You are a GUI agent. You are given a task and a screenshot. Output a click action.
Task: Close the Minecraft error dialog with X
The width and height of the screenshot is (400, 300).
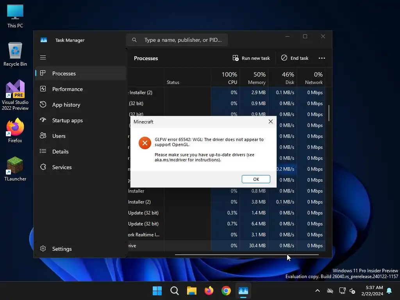270,122
